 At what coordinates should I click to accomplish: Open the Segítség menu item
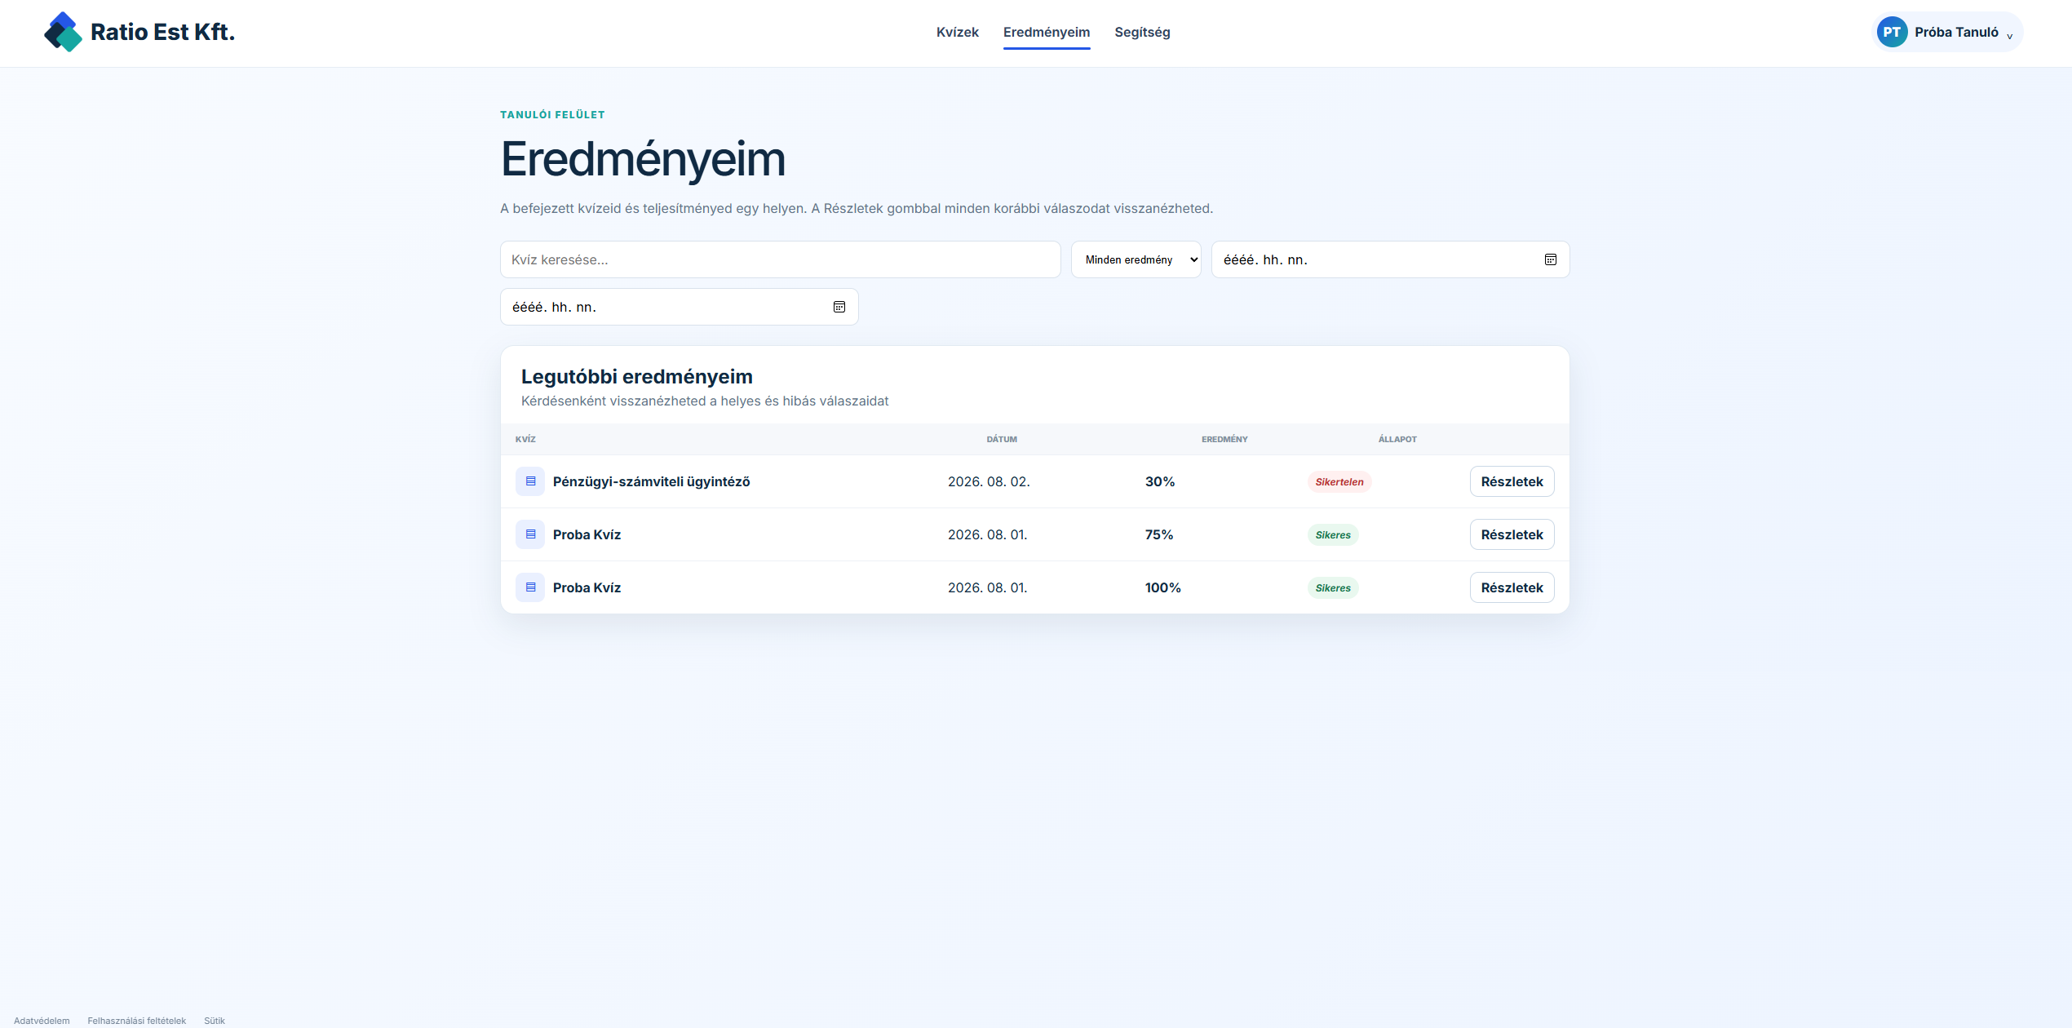tap(1142, 32)
